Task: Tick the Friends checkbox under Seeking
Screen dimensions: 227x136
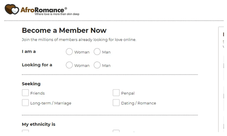Action: tap(25, 93)
